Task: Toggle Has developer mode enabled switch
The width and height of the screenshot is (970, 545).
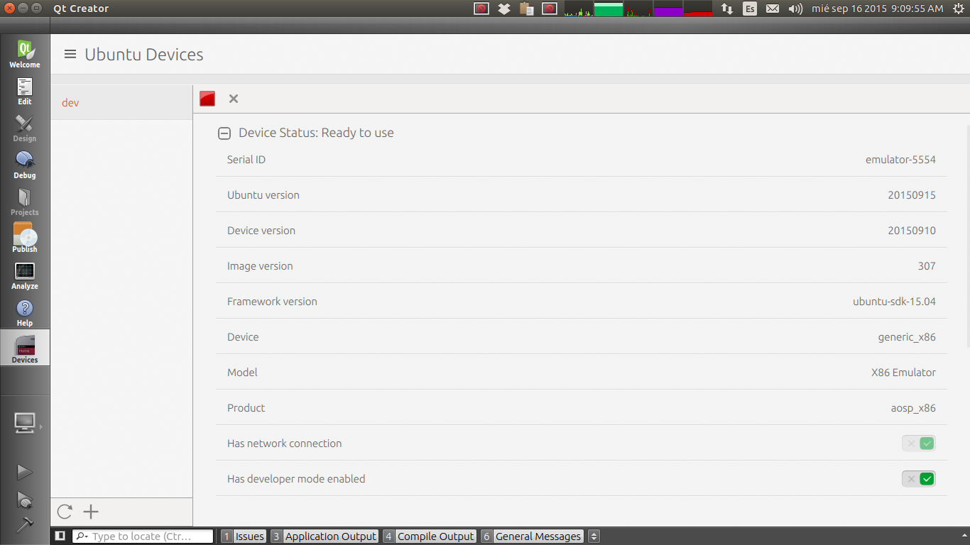Action: 918,479
